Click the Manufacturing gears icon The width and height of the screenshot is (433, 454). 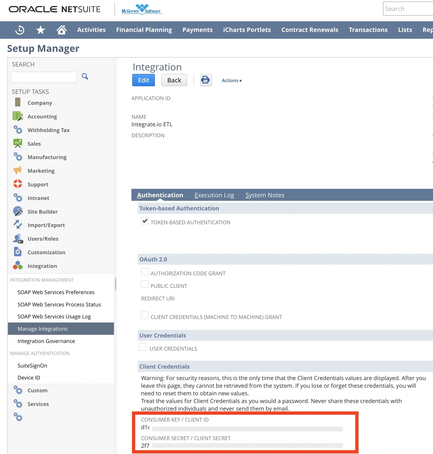point(18,157)
